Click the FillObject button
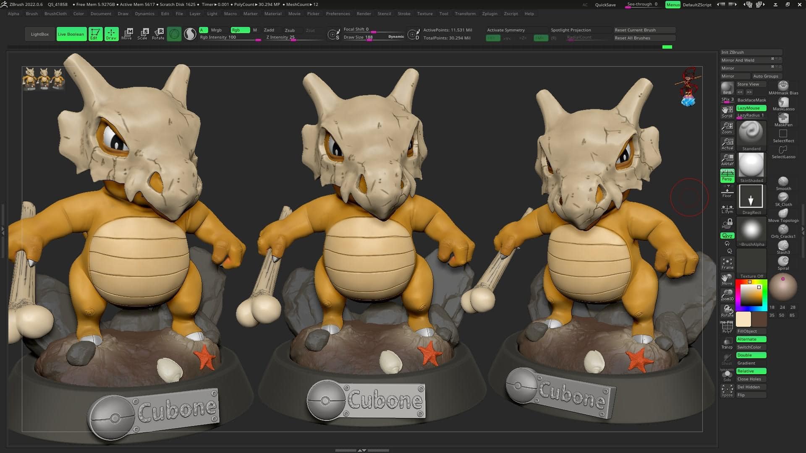This screenshot has height=453, width=806. click(751, 331)
